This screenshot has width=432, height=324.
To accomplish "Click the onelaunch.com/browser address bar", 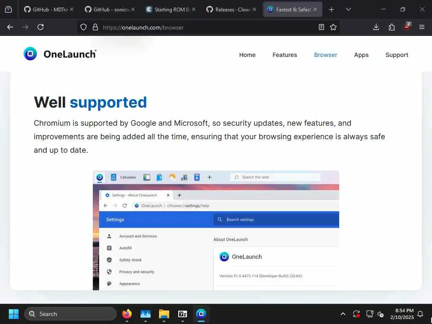I will click(208, 27).
